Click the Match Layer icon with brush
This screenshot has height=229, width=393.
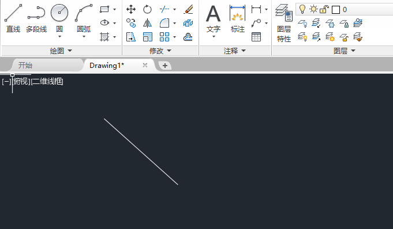(358, 37)
